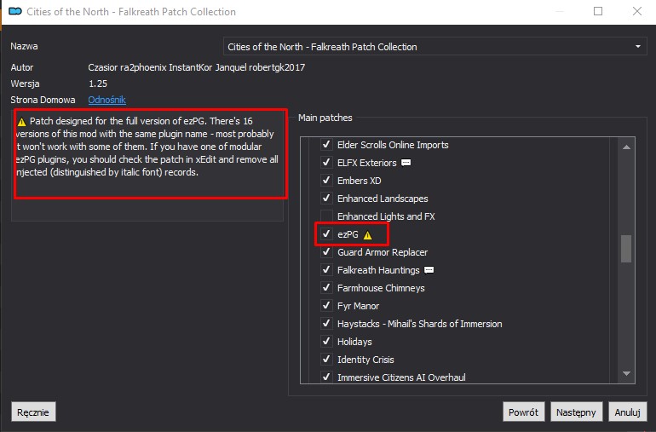Click the scroll up arrow of patch list
The width and height of the screenshot is (656, 432).
click(626, 147)
